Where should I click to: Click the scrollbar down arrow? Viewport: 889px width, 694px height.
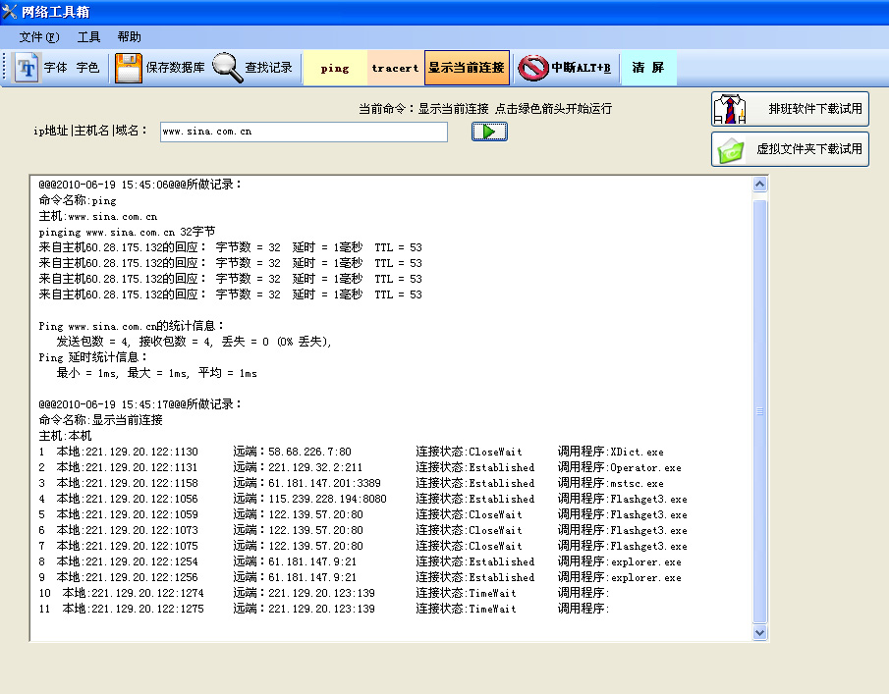click(759, 633)
